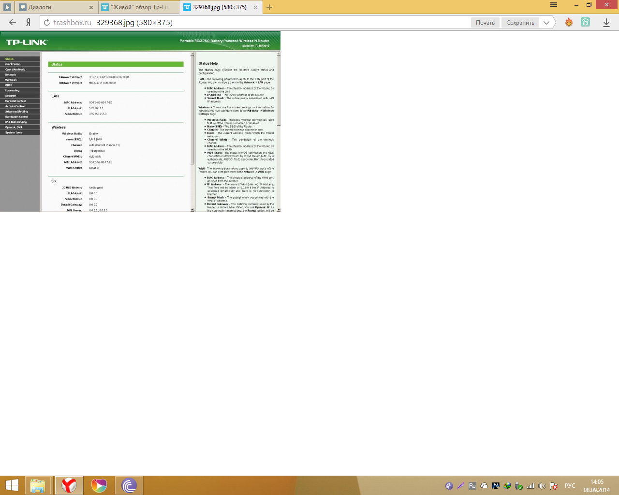619x495 pixels.
Task: Open the green B extension icon
Action: click(586, 22)
